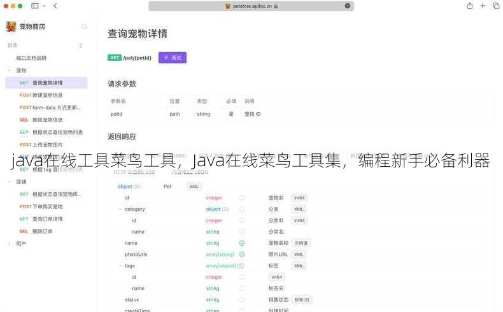This screenshot has width=503, height=312.
Task: Click the required circle on top-level id row
Action: (x=242, y=198)
